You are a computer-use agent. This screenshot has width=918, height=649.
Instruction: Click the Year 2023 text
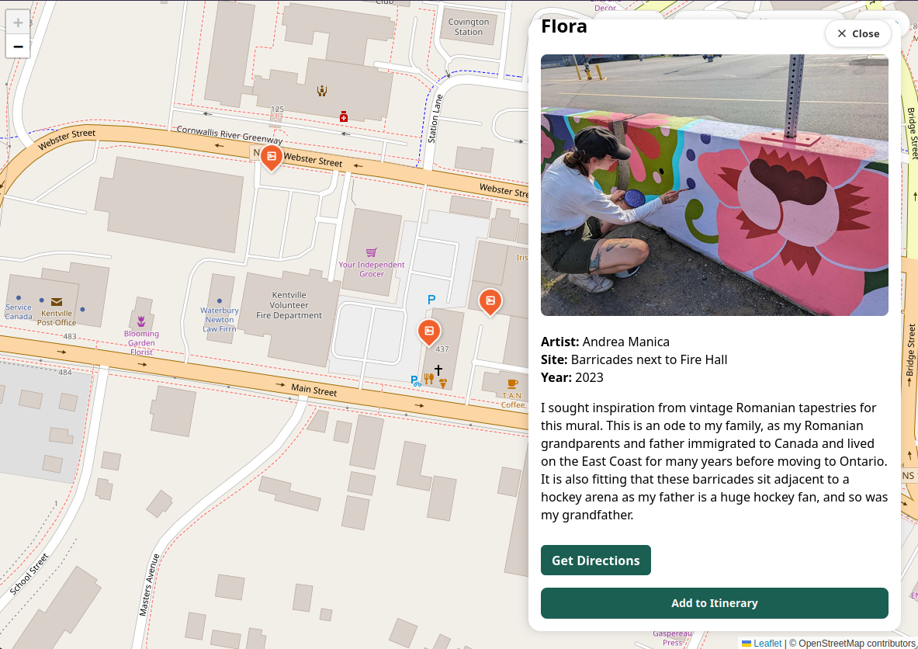(x=572, y=377)
